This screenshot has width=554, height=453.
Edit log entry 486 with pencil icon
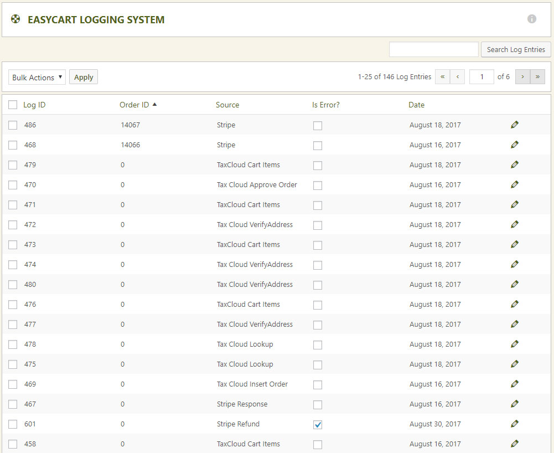515,125
